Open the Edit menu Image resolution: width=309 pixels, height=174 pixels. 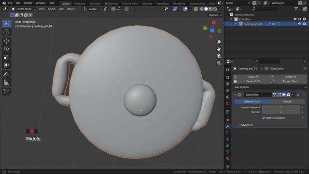coord(18,3)
